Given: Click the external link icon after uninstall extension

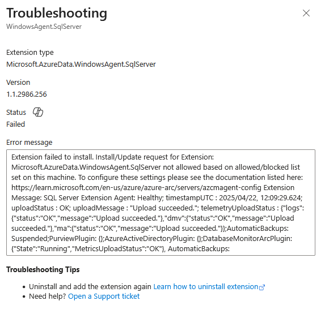Looking at the screenshot, I should point(262,287).
